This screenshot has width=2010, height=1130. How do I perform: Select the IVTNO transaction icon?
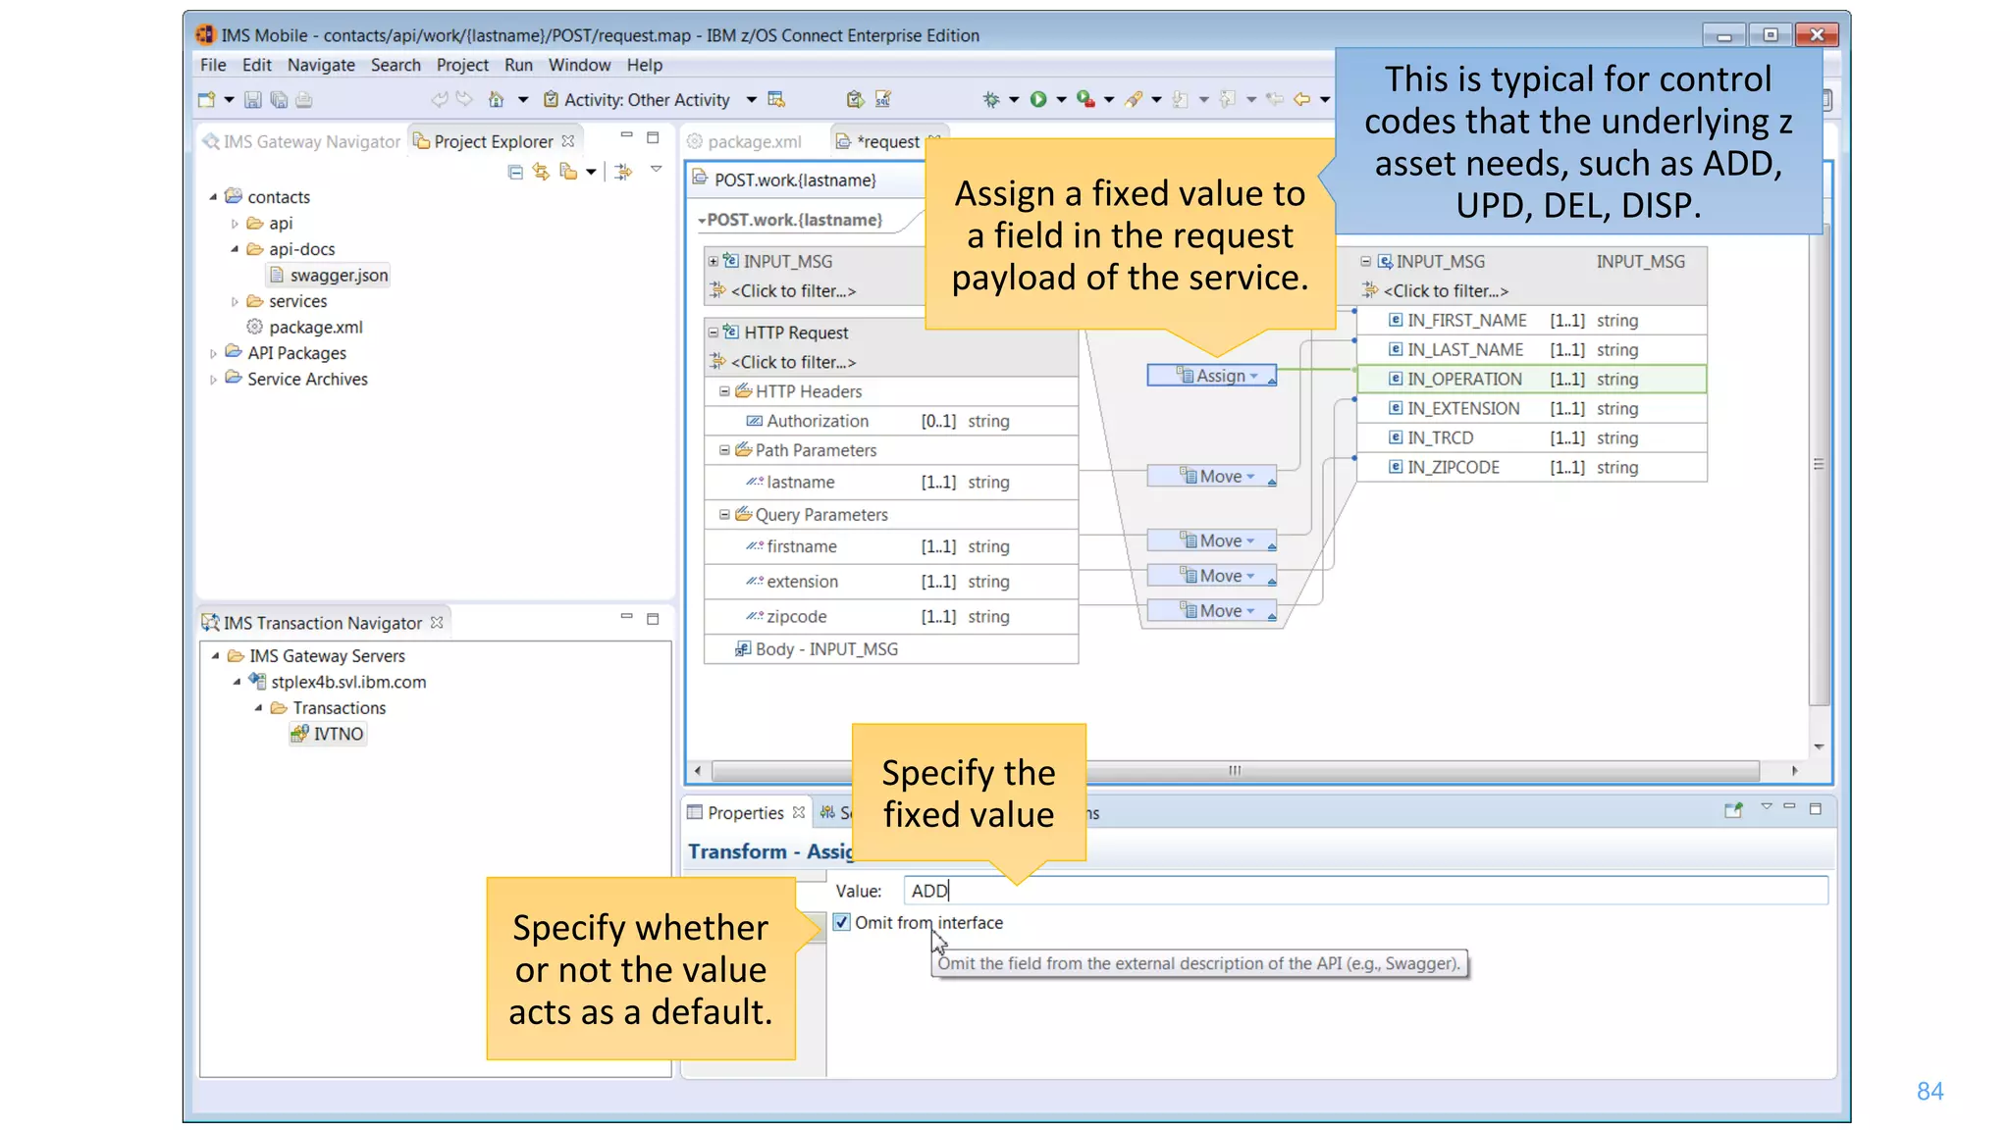tap(299, 734)
